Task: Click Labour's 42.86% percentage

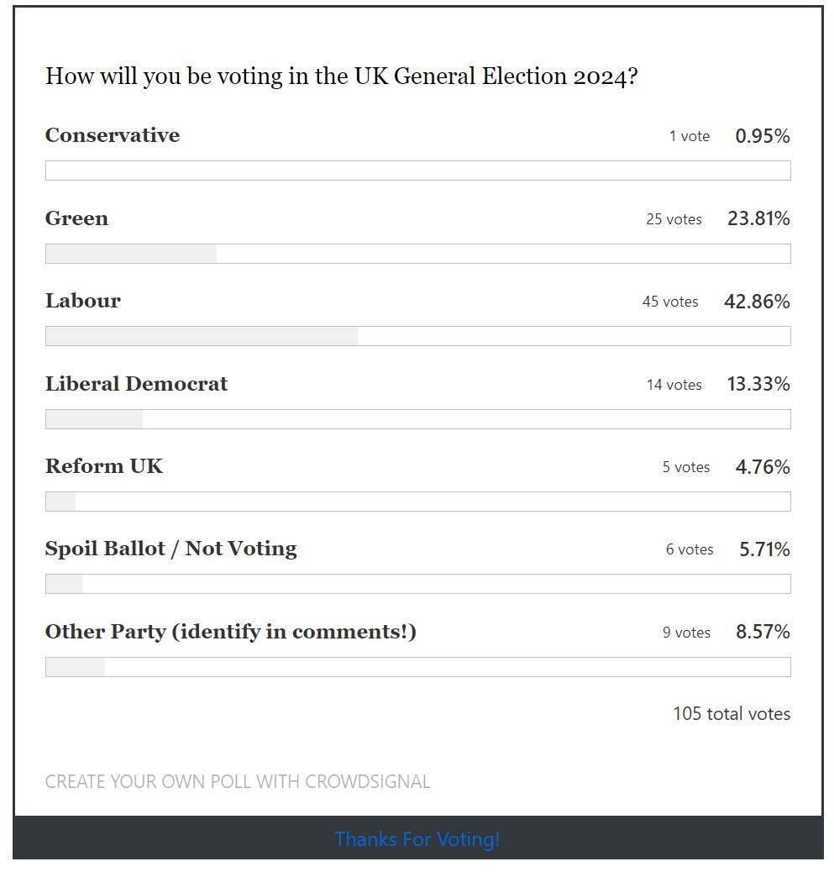Action: [x=757, y=302]
